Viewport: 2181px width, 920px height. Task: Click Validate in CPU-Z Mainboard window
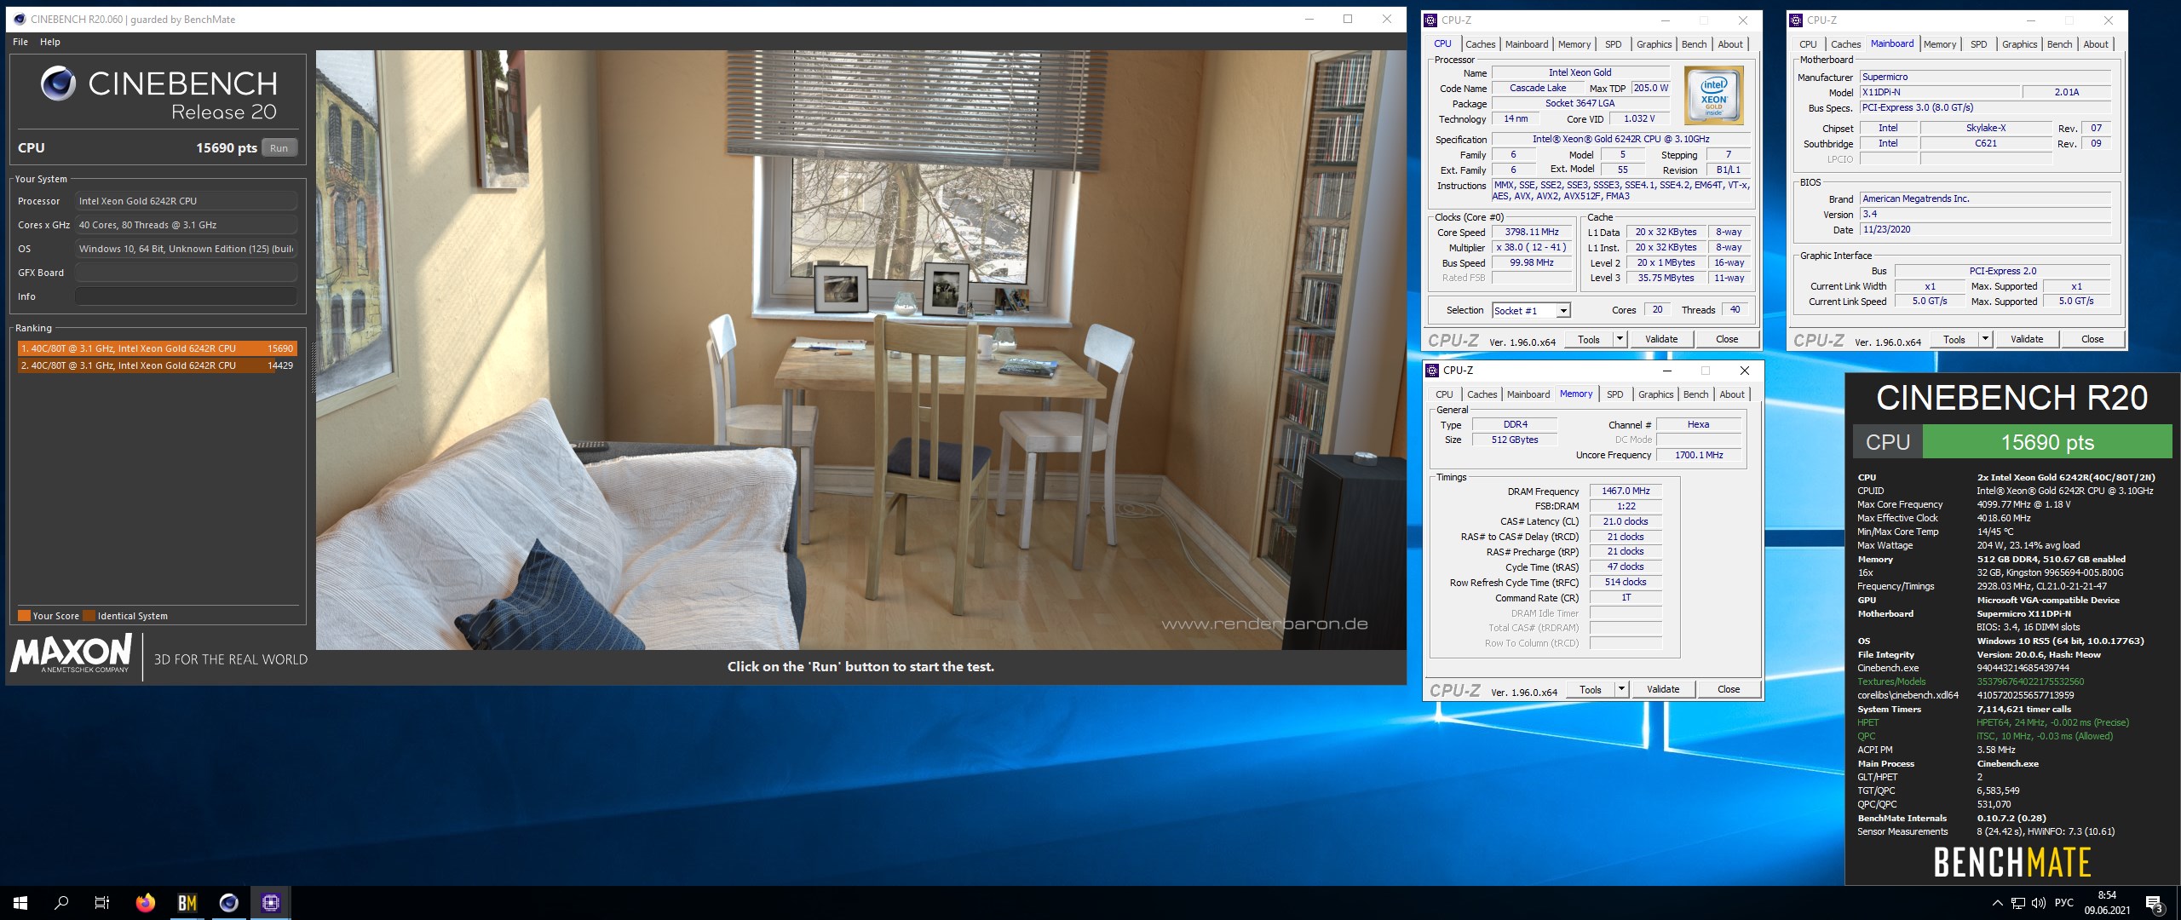coord(2027,339)
